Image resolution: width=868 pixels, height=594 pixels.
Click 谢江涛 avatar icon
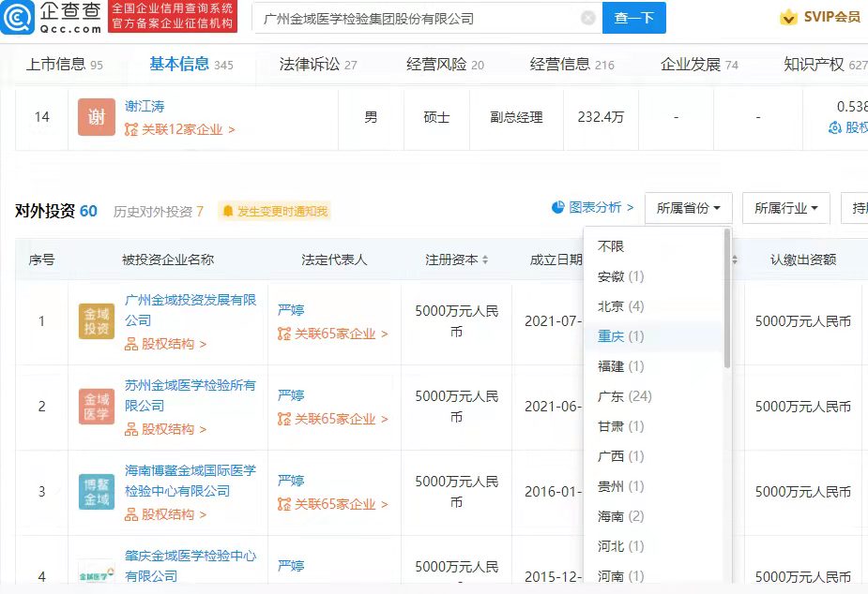click(x=97, y=116)
